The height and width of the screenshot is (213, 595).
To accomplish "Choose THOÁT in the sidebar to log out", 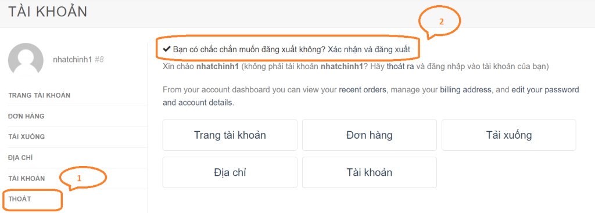I will coord(19,199).
